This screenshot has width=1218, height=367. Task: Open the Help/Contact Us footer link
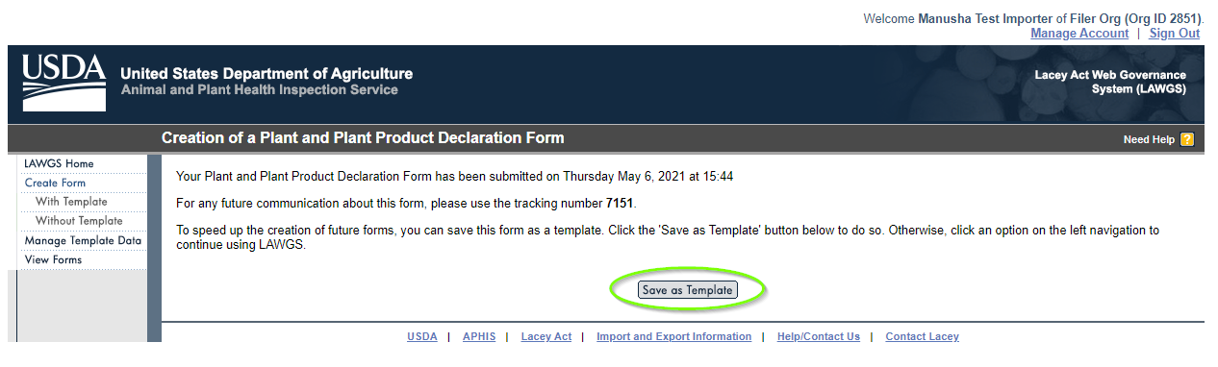819,336
